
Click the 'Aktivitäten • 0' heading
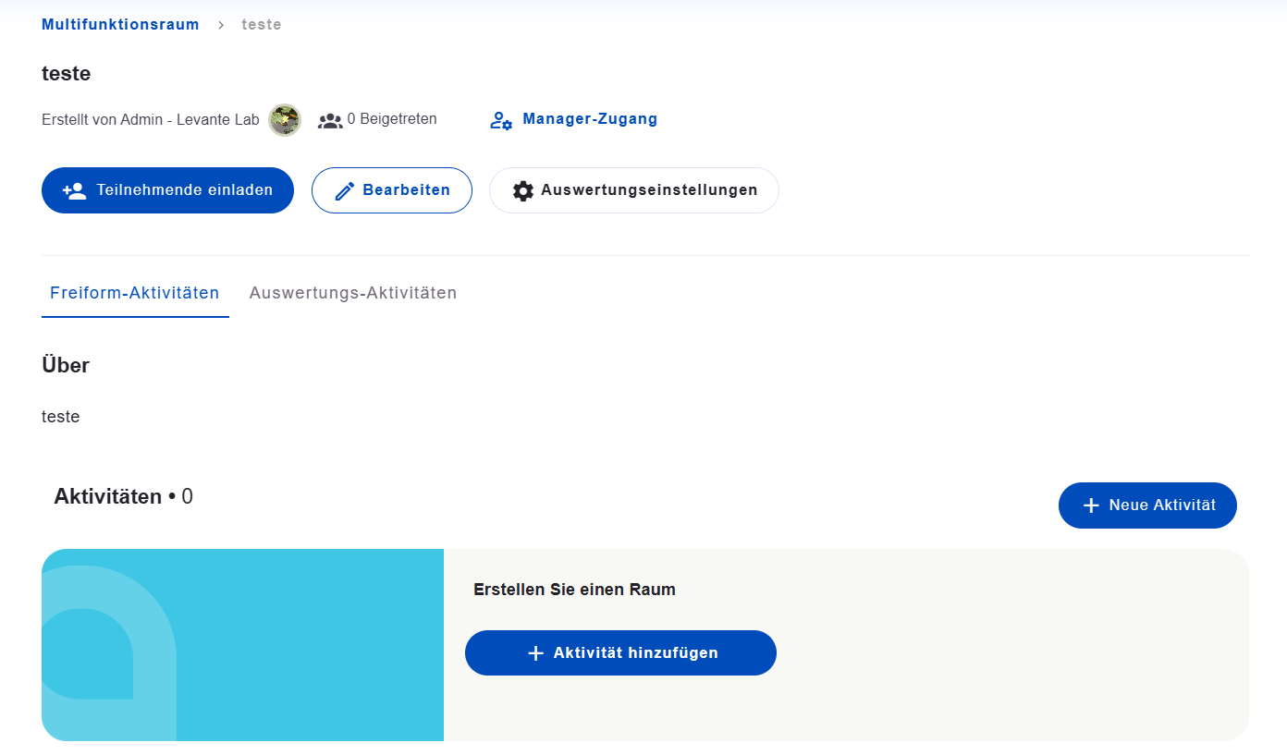(124, 497)
